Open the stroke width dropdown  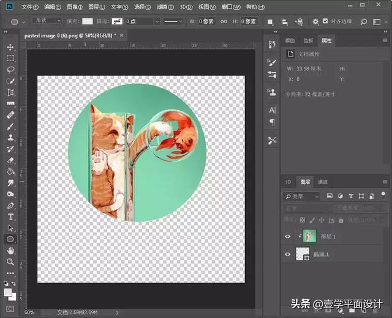[157, 21]
